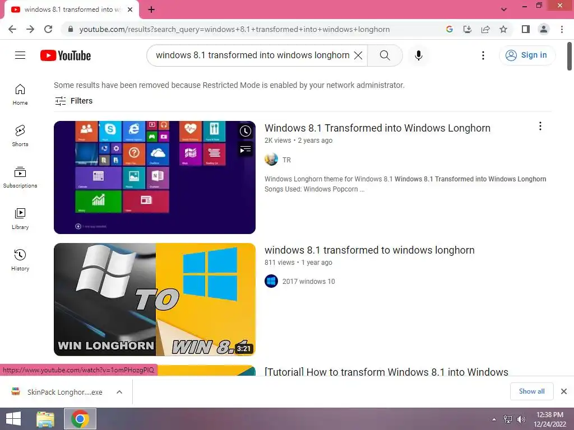
Task: Select the YouTube results browser tab
Action: click(72, 10)
